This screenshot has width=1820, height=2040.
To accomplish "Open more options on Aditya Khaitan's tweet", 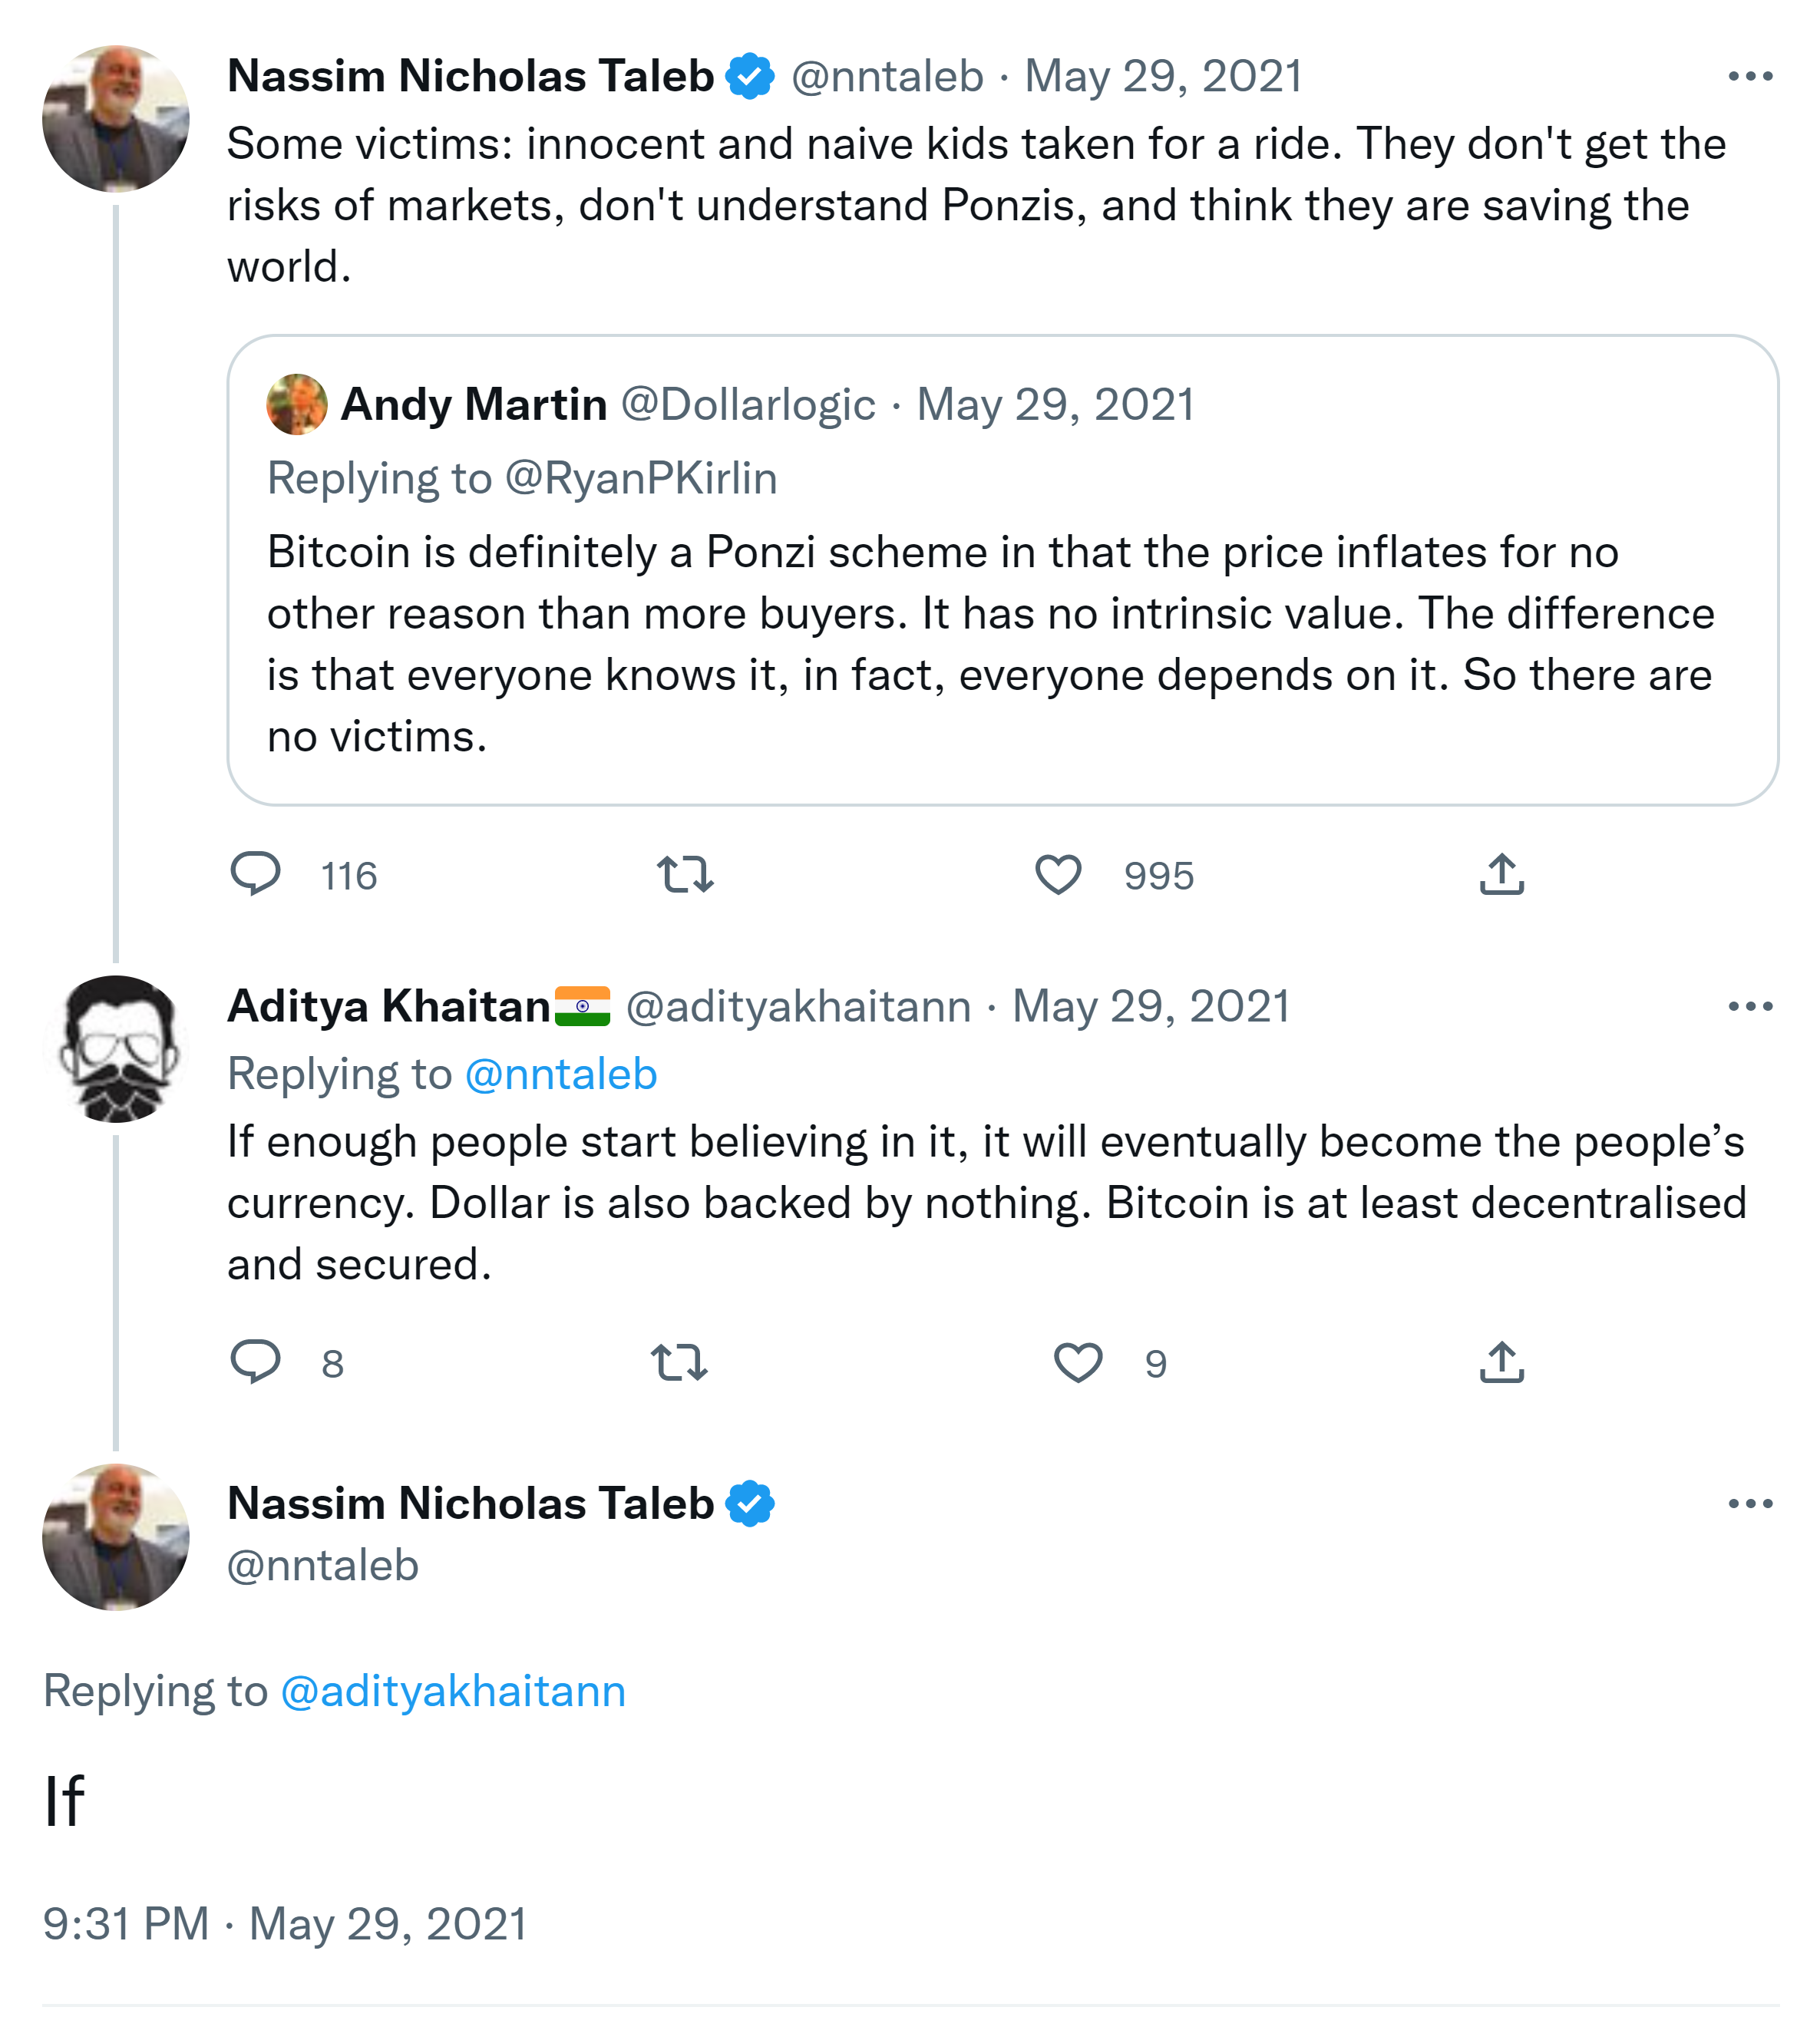I will tap(1750, 1006).
